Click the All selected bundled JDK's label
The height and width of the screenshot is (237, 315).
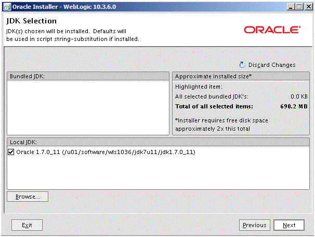[212, 96]
